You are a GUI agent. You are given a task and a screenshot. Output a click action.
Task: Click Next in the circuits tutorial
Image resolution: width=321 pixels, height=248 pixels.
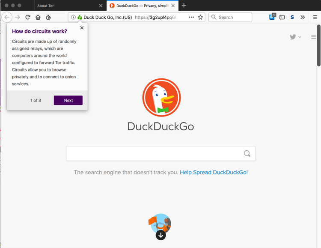(x=68, y=100)
